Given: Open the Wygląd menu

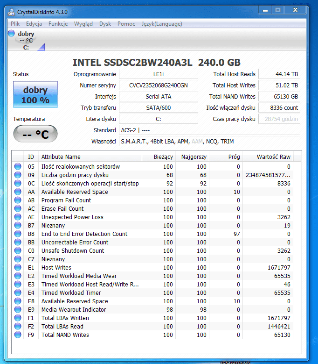Looking at the screenshot, I should point(83,24).
